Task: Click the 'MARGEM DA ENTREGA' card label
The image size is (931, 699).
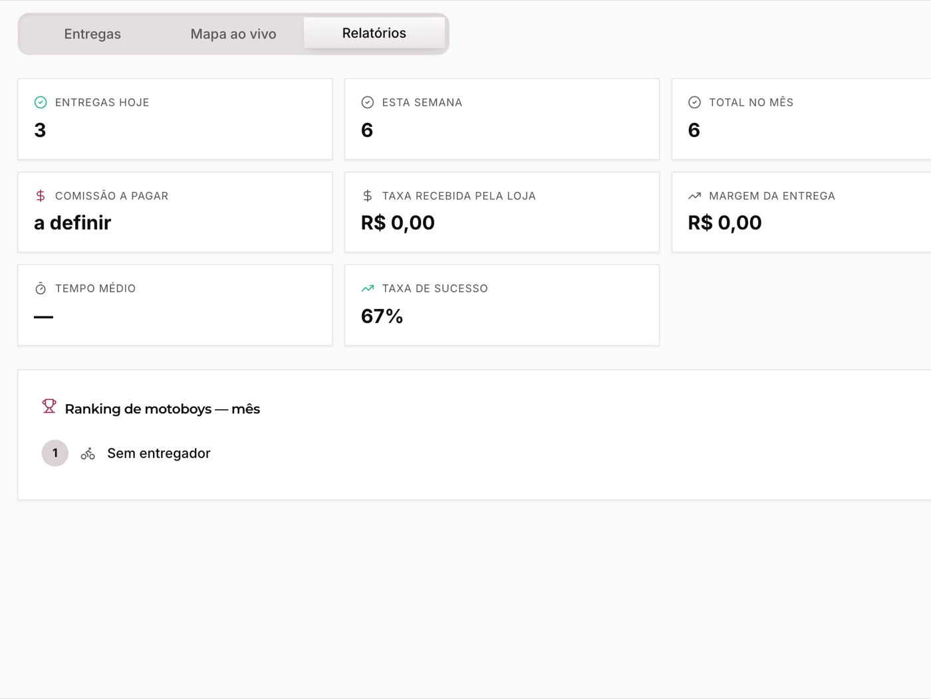Action: tap(772, 196)
